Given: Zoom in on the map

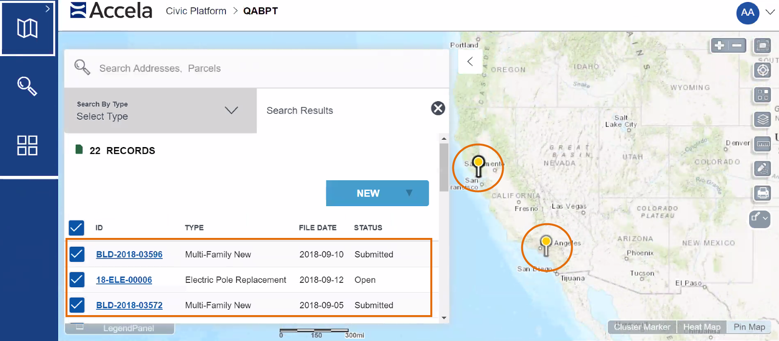Looking at the screenshot, I should click(719, 46).
